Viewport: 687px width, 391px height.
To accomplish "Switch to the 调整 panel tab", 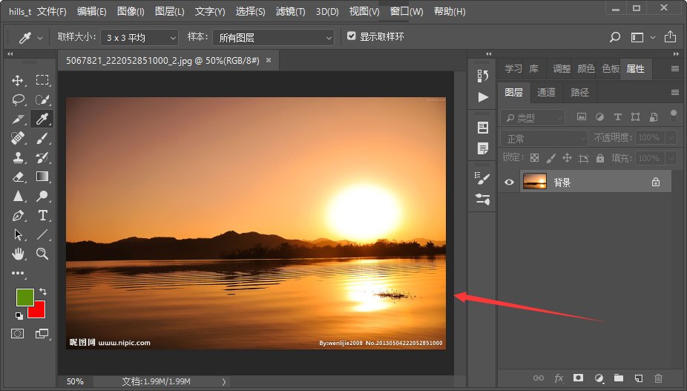I will (x=562, y=69).
